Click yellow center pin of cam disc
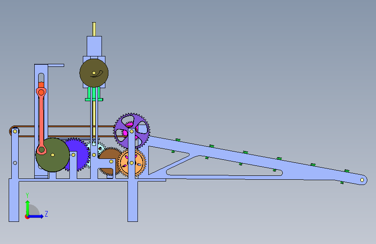The height and width of the screenshot is (244, 376). [x=94, y=73]
